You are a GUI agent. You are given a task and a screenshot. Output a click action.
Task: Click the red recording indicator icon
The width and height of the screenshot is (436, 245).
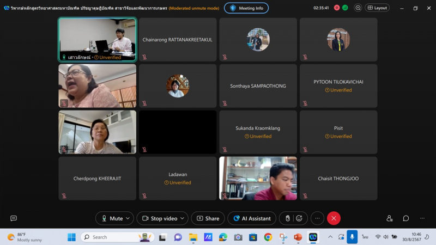(336, 8)
